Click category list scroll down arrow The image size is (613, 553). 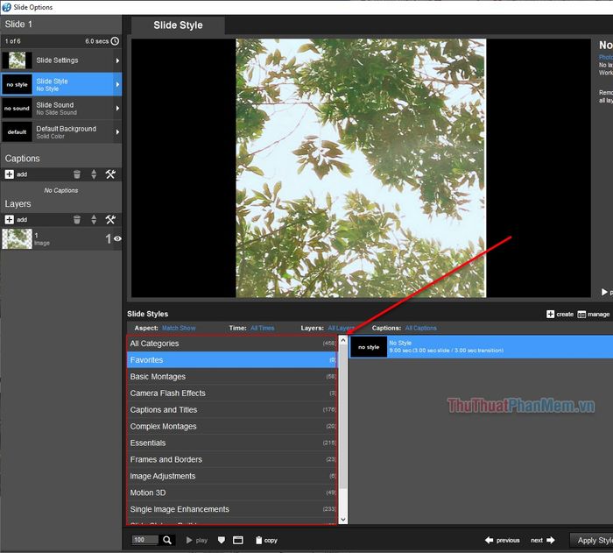pyautogui.click(x=343, y=520)
